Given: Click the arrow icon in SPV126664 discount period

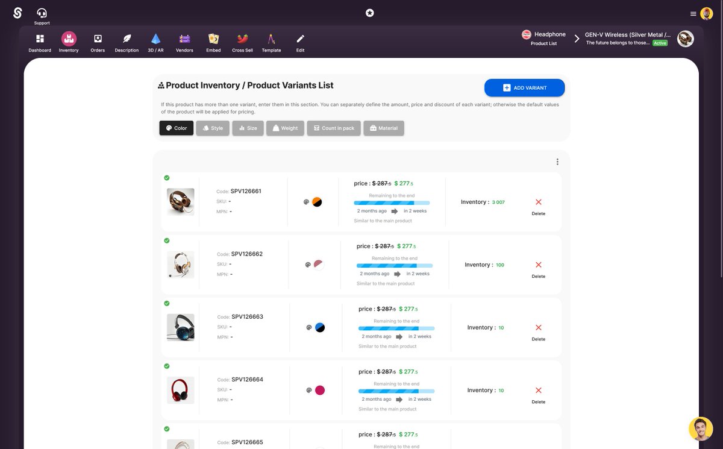Looking at the screenshot, I should coord(399,400).
